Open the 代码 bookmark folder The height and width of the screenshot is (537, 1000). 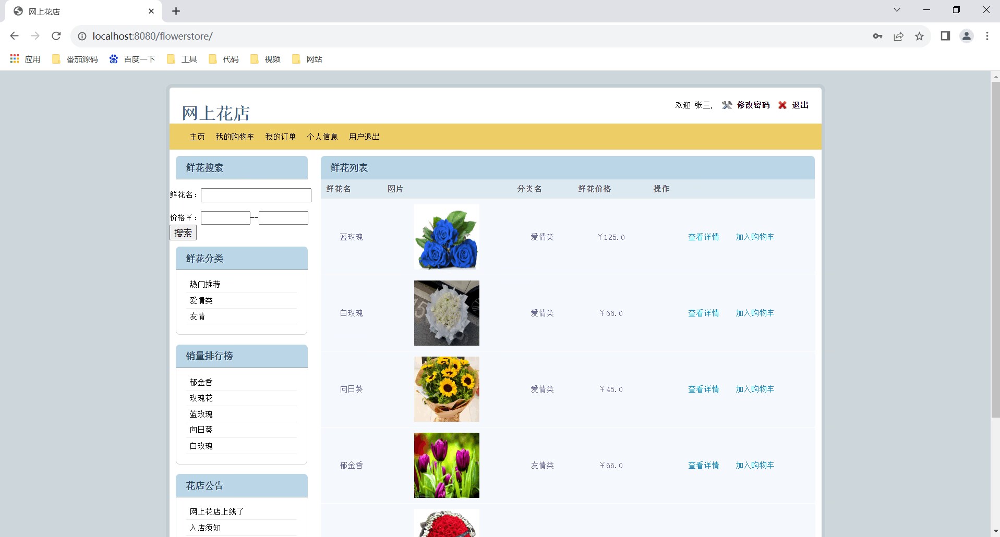point(224,59)
